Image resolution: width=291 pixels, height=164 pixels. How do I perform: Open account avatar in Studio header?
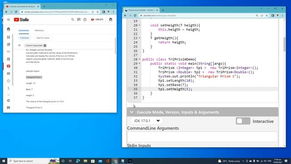click(x=110, y=20)
